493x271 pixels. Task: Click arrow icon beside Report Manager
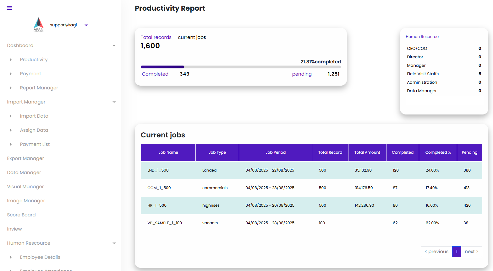pos(11,88)
